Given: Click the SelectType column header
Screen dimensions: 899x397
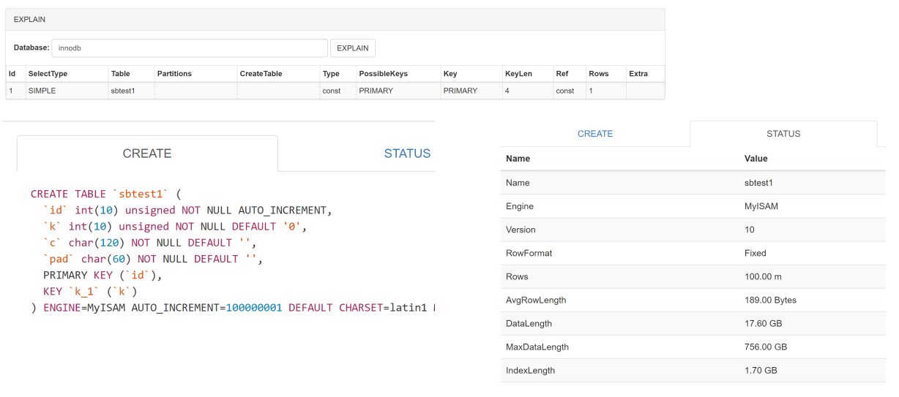Looking at the screenshot, I should point(45,74).
